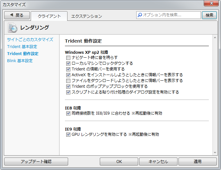Screen dimensions: 221x170
Task: Click the IE9 以降 heading
Action: point(73,129)
